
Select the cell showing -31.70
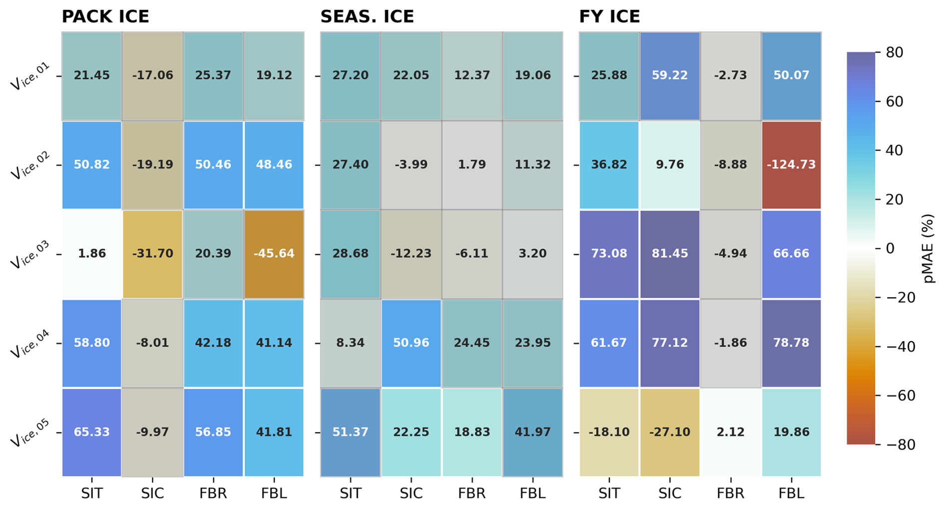[153, 254]
